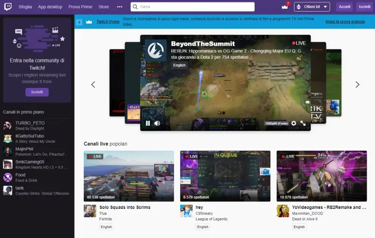The width and height of the screenshot is (375, 238).
Task: Click the 1080p60 (Fonte) quality label
Action: 276,123
